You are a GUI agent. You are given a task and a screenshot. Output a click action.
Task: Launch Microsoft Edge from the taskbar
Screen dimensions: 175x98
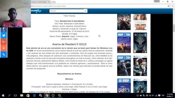34,96
